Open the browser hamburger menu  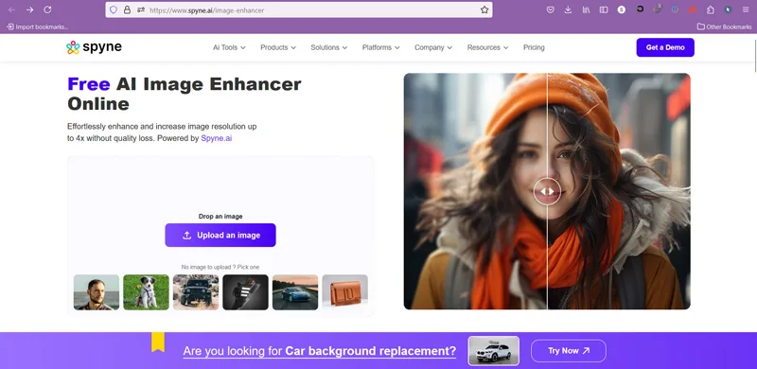coord(746,9)
